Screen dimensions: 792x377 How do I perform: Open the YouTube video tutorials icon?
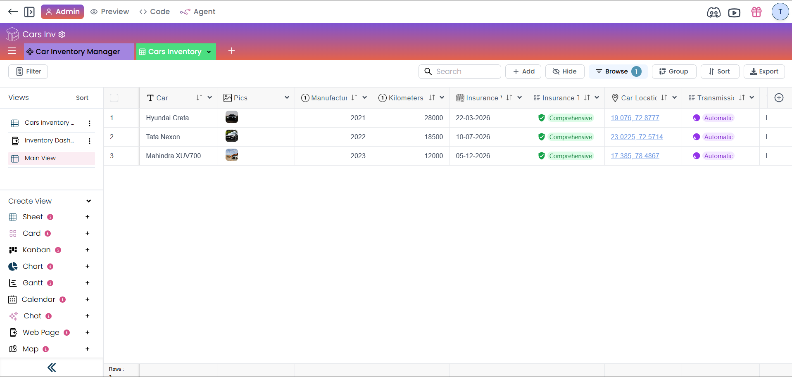tap(734, 12)
